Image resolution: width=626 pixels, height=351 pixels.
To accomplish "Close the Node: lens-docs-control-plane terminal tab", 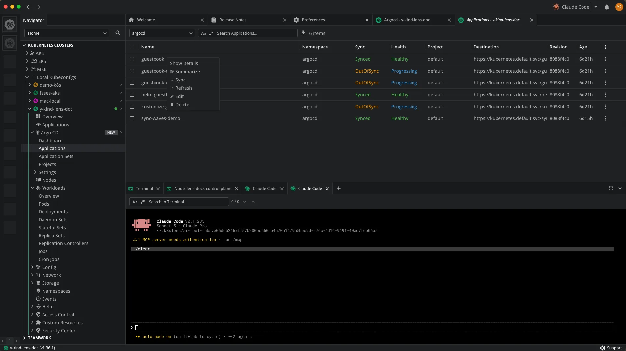I will tap(237, 189).
